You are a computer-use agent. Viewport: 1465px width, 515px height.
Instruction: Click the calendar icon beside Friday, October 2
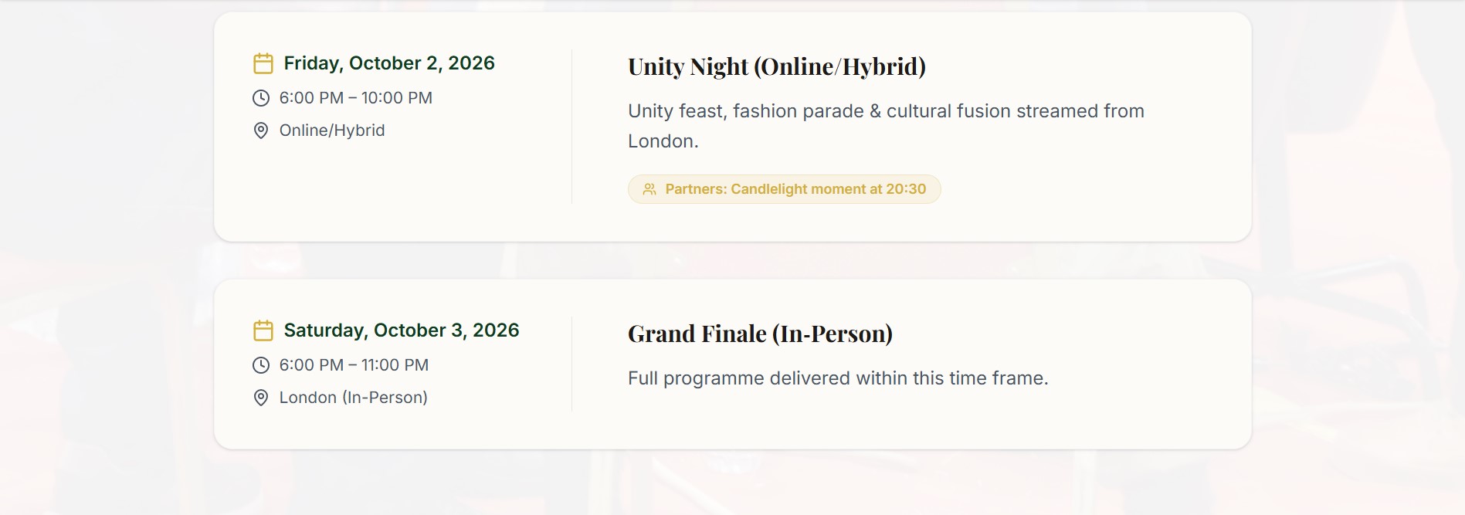[263, 63]
